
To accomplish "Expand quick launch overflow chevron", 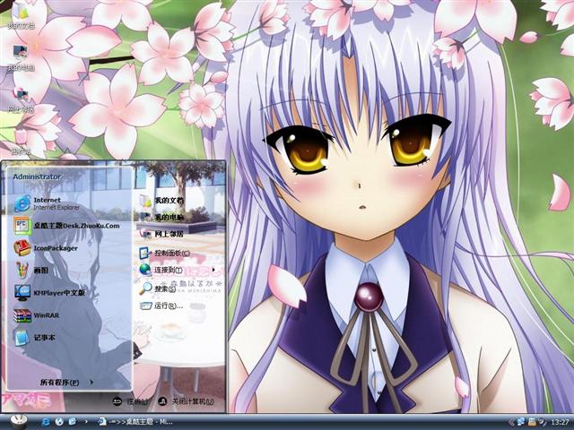I will click(x=86, y=422).
